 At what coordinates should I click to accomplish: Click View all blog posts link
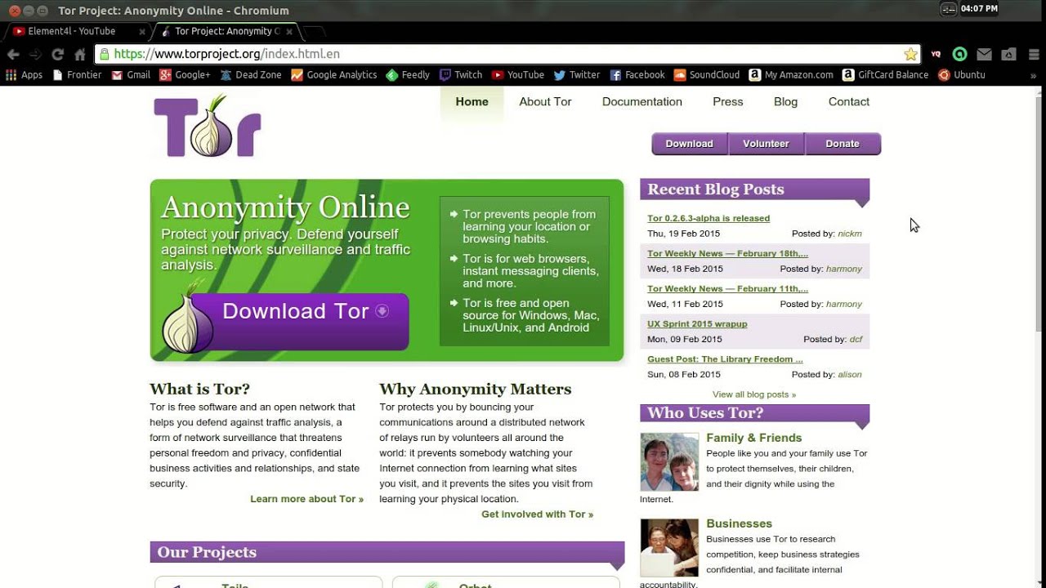coord(753,394)
